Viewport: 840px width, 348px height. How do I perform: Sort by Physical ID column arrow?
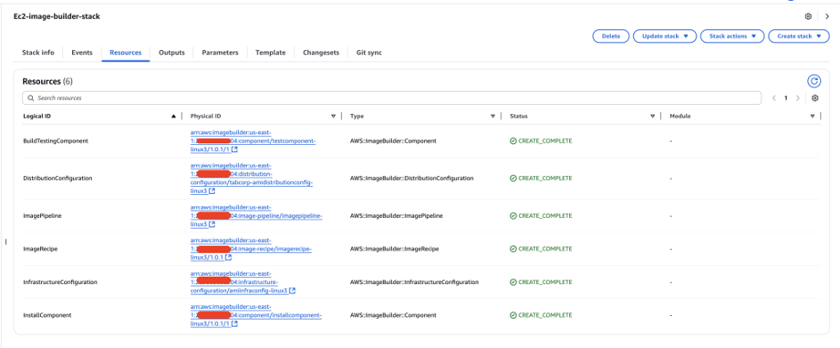click(x=333, y=116)
